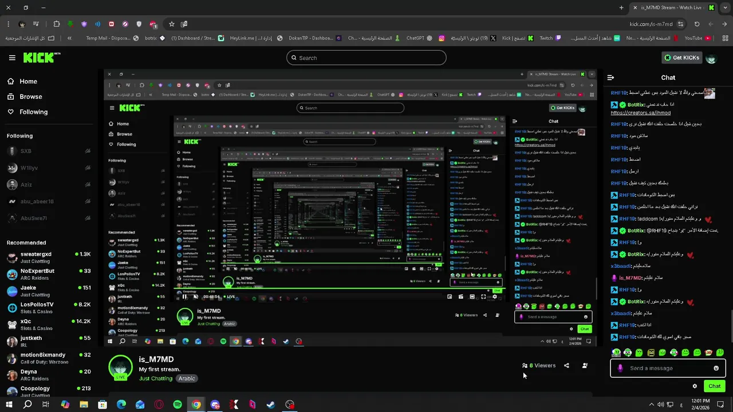This screenshot has height=412, width=733.
Task: Open the Windows Start menu
Action: point(9,405)
